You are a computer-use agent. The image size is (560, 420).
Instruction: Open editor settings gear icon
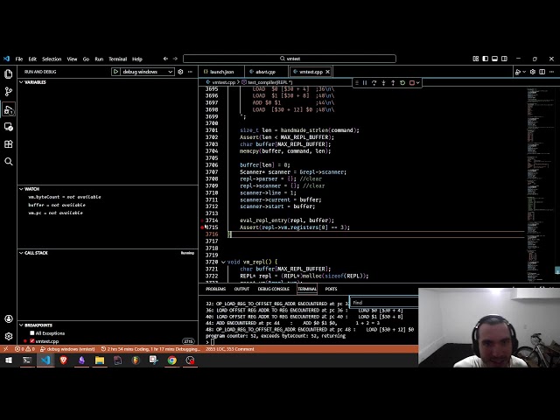(533, 72)
